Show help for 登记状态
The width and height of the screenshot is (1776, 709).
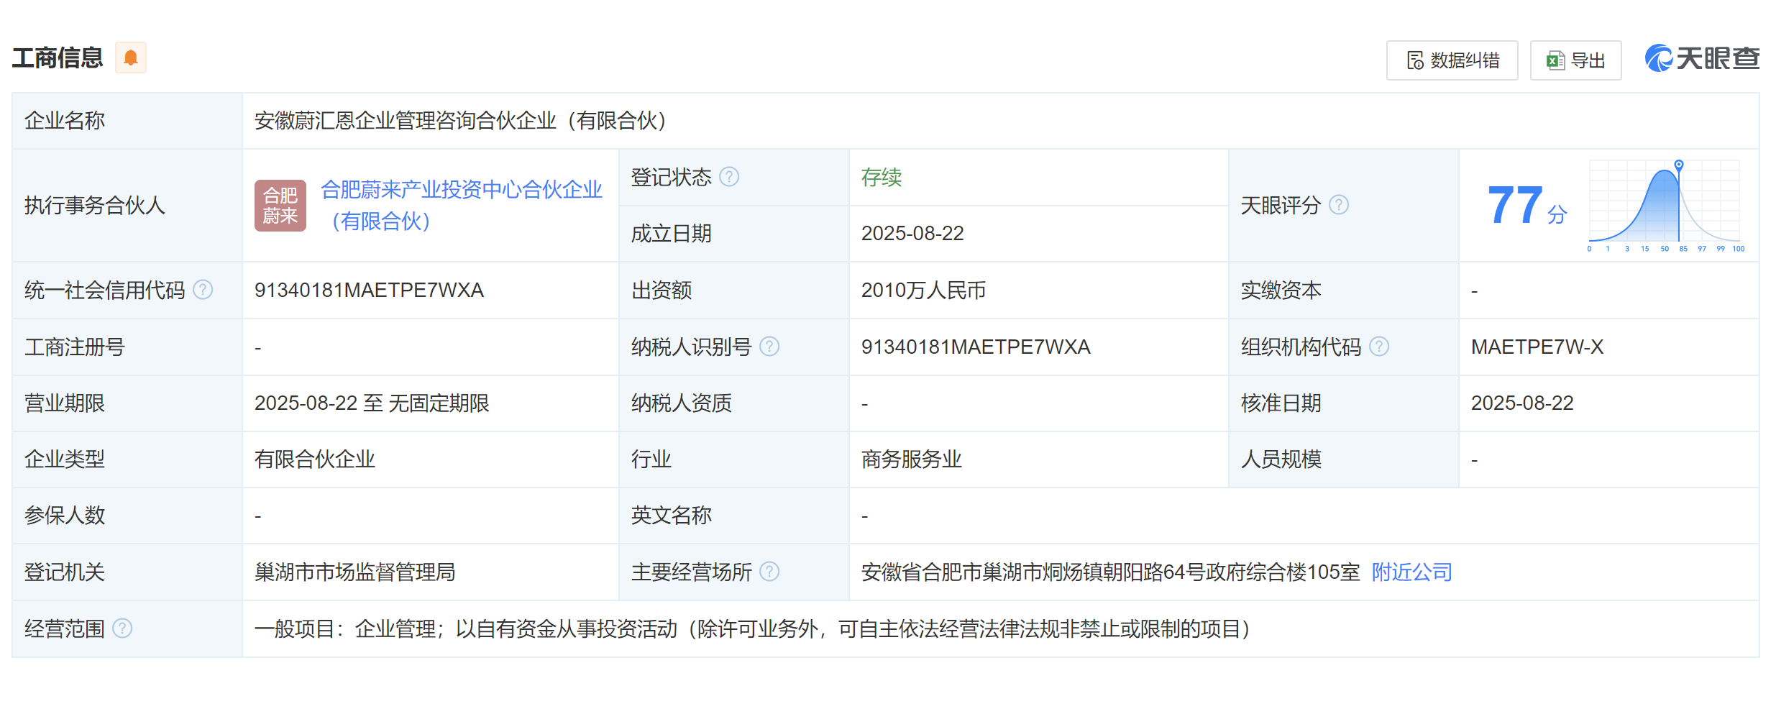click(729, 177)
